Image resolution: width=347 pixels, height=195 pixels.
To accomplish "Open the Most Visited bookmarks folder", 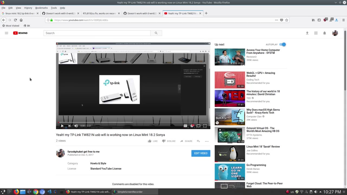I will click(x=11, y=26).
